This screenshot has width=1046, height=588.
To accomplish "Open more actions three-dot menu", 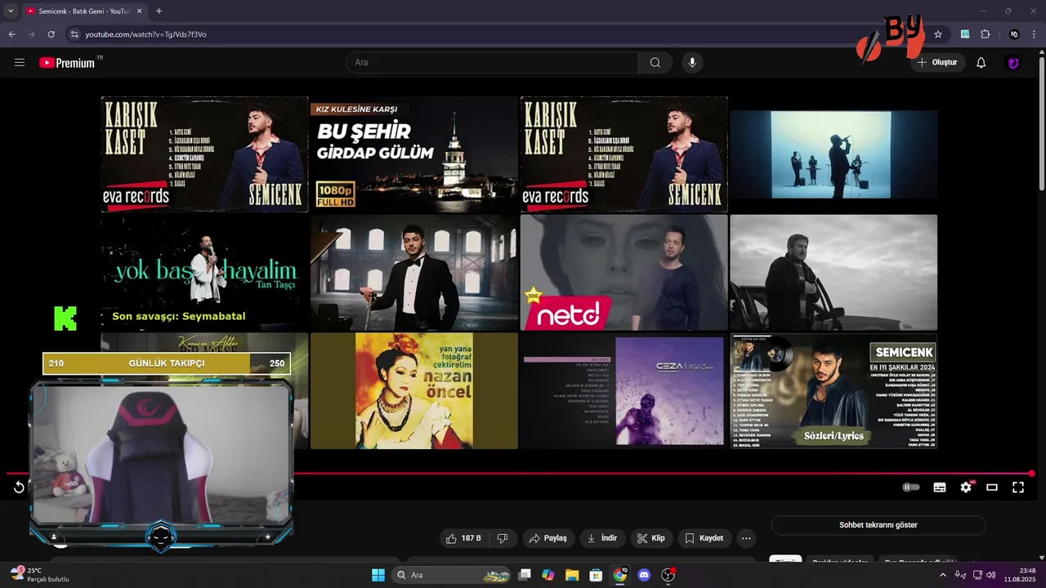I will pyautogui.click(x=746, y=538).
